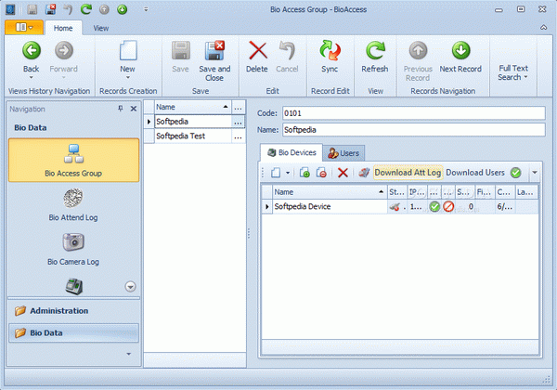Click Download Users button
This screenshot has width=557, height=390.
click(x=475, y=173)
